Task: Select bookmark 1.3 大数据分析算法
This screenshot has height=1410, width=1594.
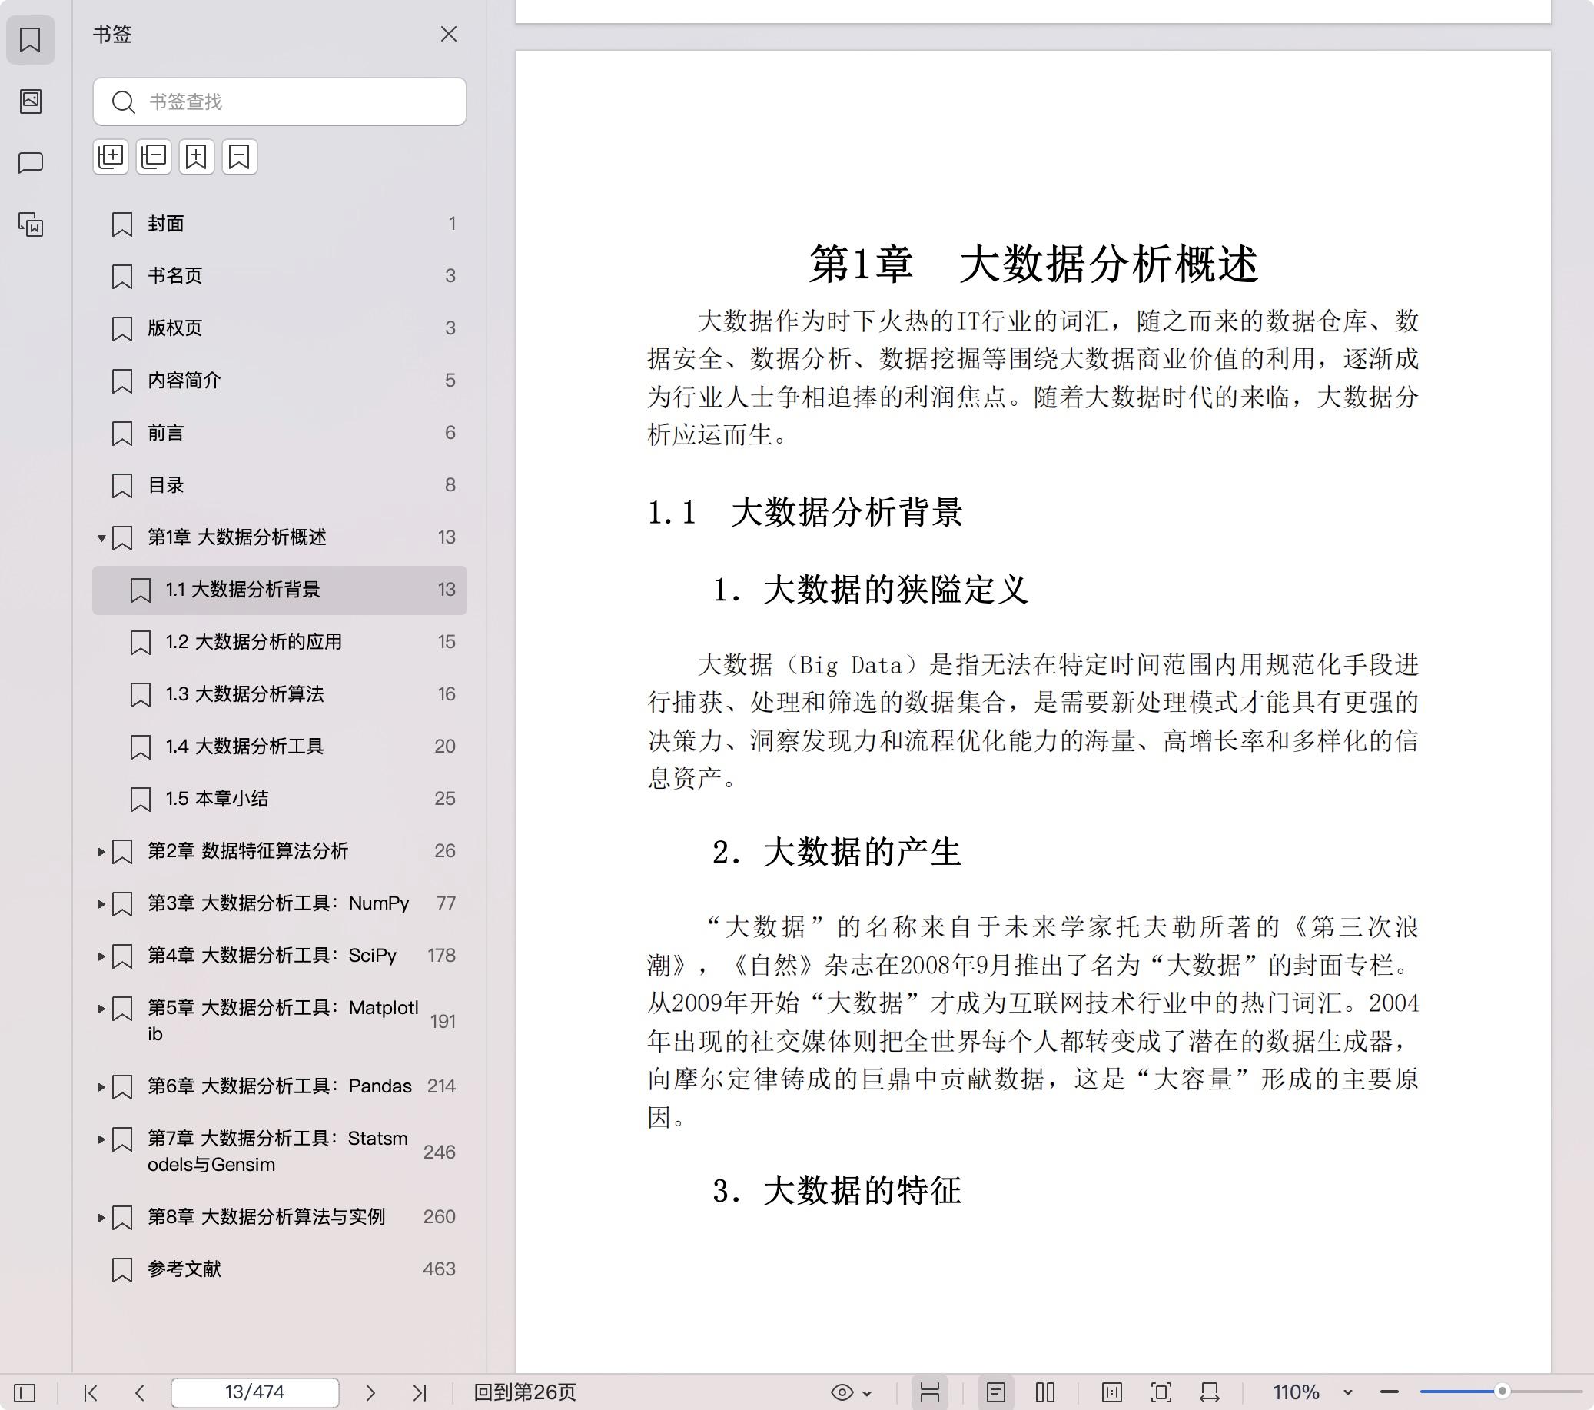Action: click(x=279, y=694)
